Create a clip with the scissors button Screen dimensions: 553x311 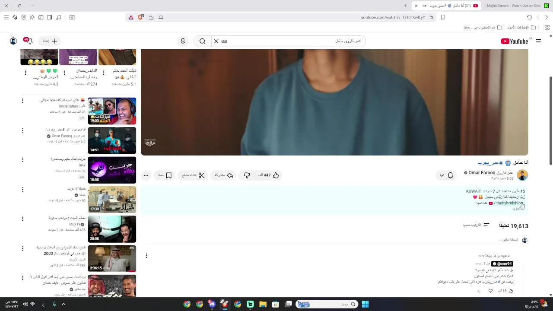193,175
